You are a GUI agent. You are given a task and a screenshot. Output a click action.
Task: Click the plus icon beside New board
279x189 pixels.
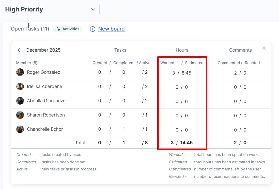pyautogui.click(x=93, y=29)
